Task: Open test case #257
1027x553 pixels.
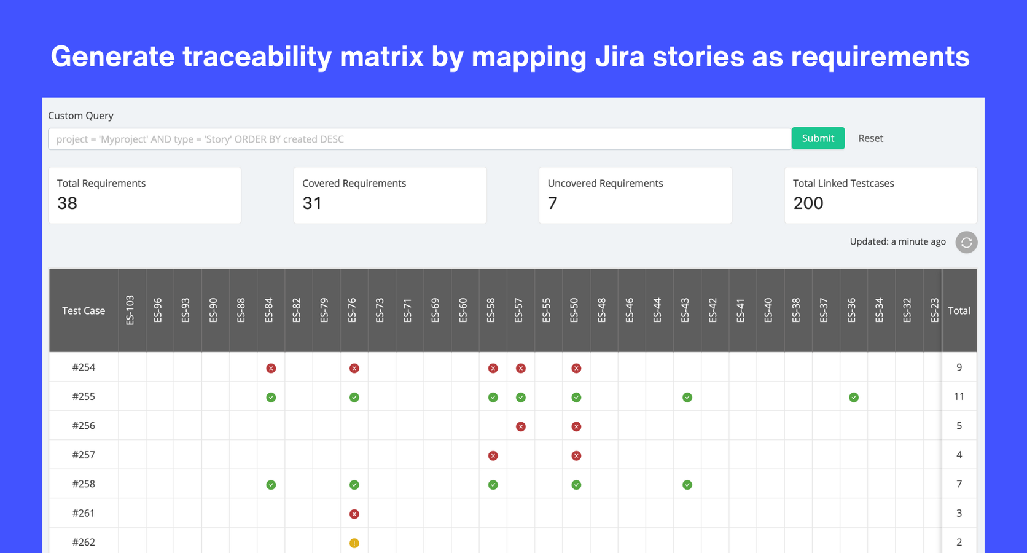Action: point(84,455)
